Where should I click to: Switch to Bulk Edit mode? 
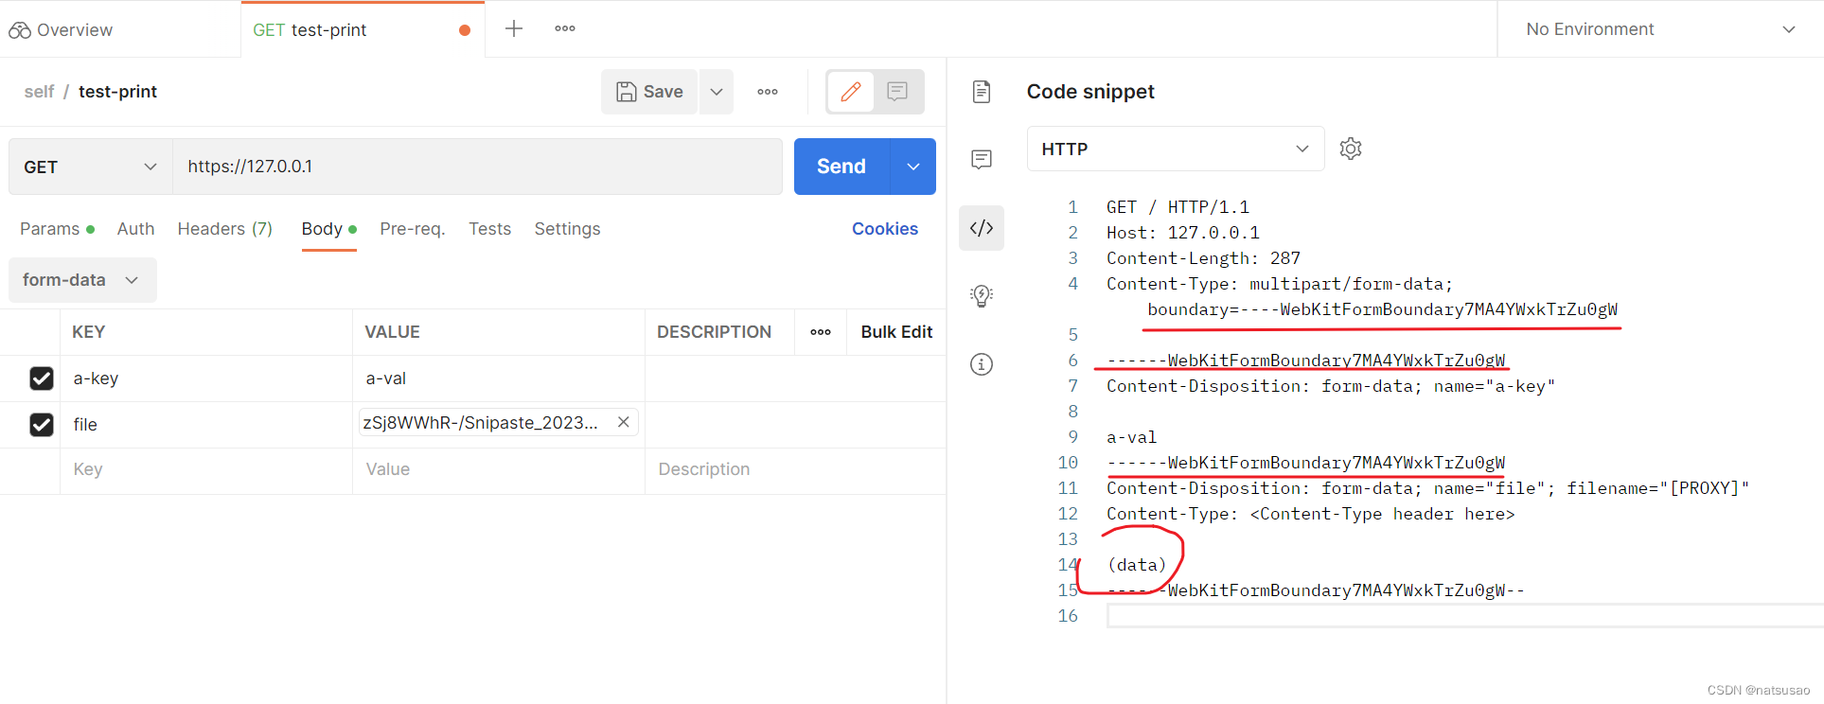coord(896,332)
